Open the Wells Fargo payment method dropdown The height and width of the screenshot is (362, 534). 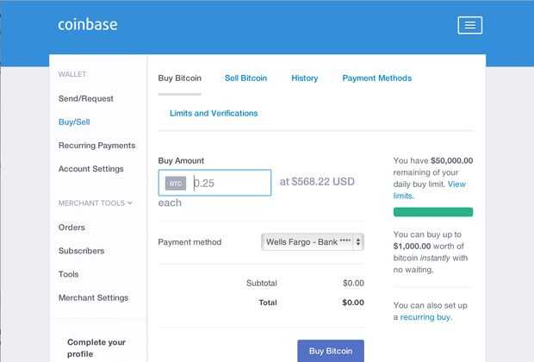(x=312, y=242)
